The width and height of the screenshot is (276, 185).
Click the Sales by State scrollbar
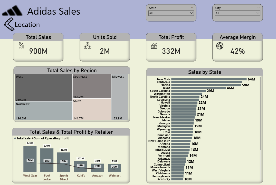(260, 114)
